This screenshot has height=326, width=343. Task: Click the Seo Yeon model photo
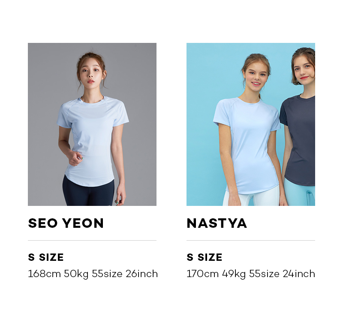[x=92, y=124]
